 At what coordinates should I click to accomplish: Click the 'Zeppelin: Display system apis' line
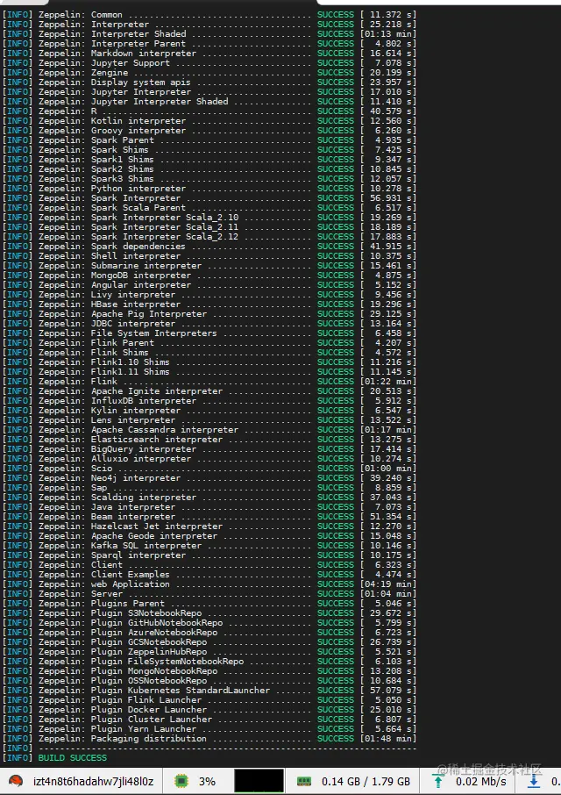[209, 82]
